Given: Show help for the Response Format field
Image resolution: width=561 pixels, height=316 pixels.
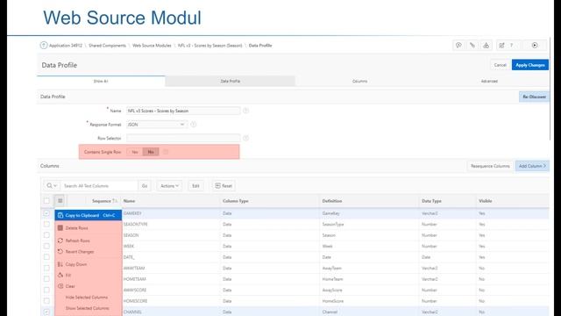Looking at the screenshot, I should pos(193,125).
